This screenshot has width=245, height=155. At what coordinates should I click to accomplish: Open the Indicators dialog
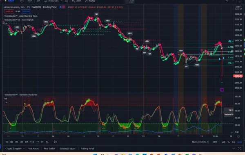(x=51, y=1)
